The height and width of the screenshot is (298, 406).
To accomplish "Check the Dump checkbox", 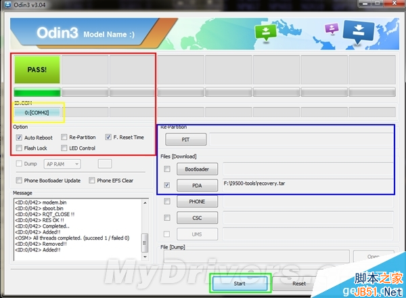I will 19,163.
